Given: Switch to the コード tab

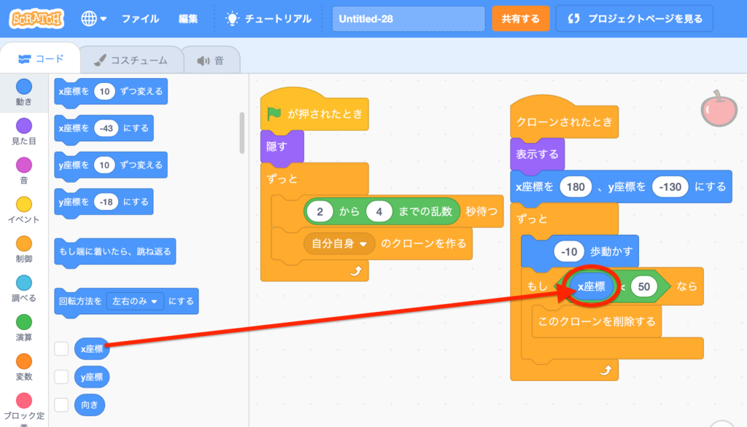Looking at the screenshot, I should click(x=41, y=59).
